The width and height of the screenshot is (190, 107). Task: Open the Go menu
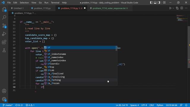40,3
